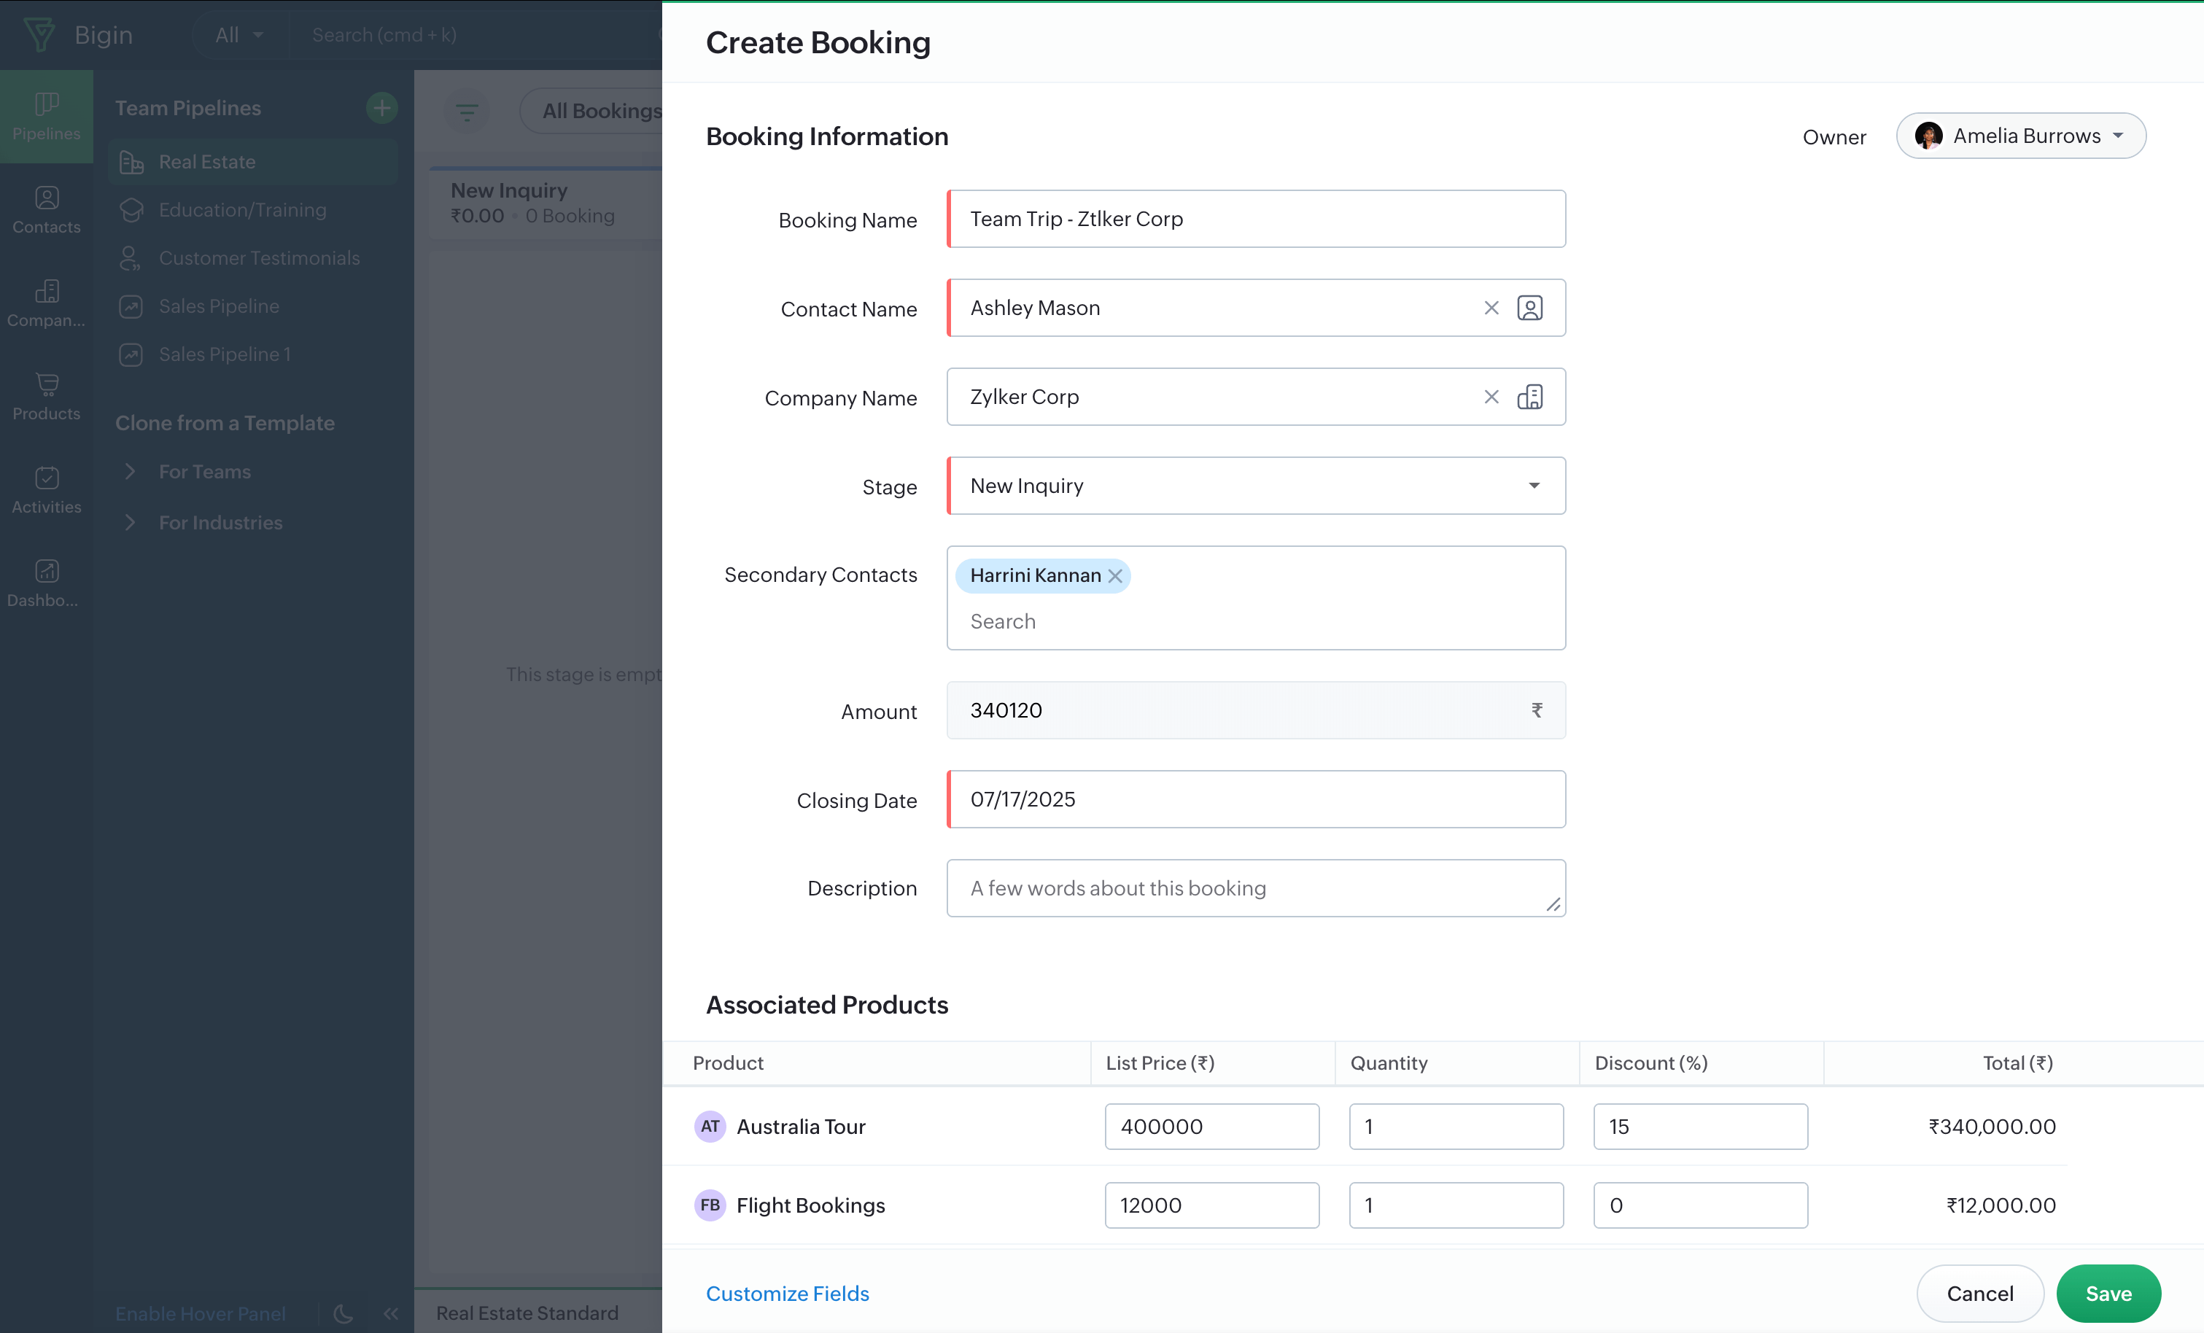
Task: Edit Australia Tour list price field
Action: [1212, 1127]
